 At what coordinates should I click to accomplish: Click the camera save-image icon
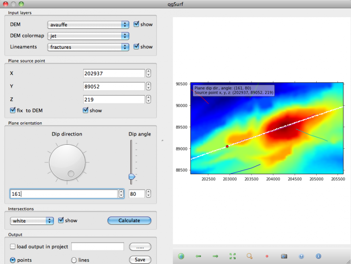(284, 256)
